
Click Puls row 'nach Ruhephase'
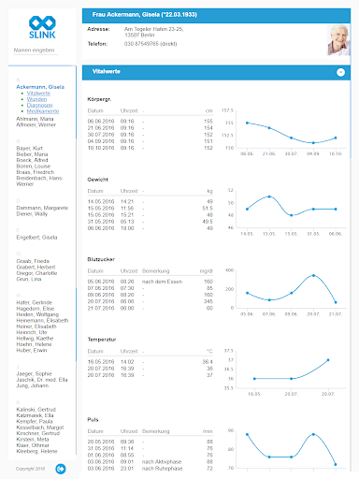(151, 469)
